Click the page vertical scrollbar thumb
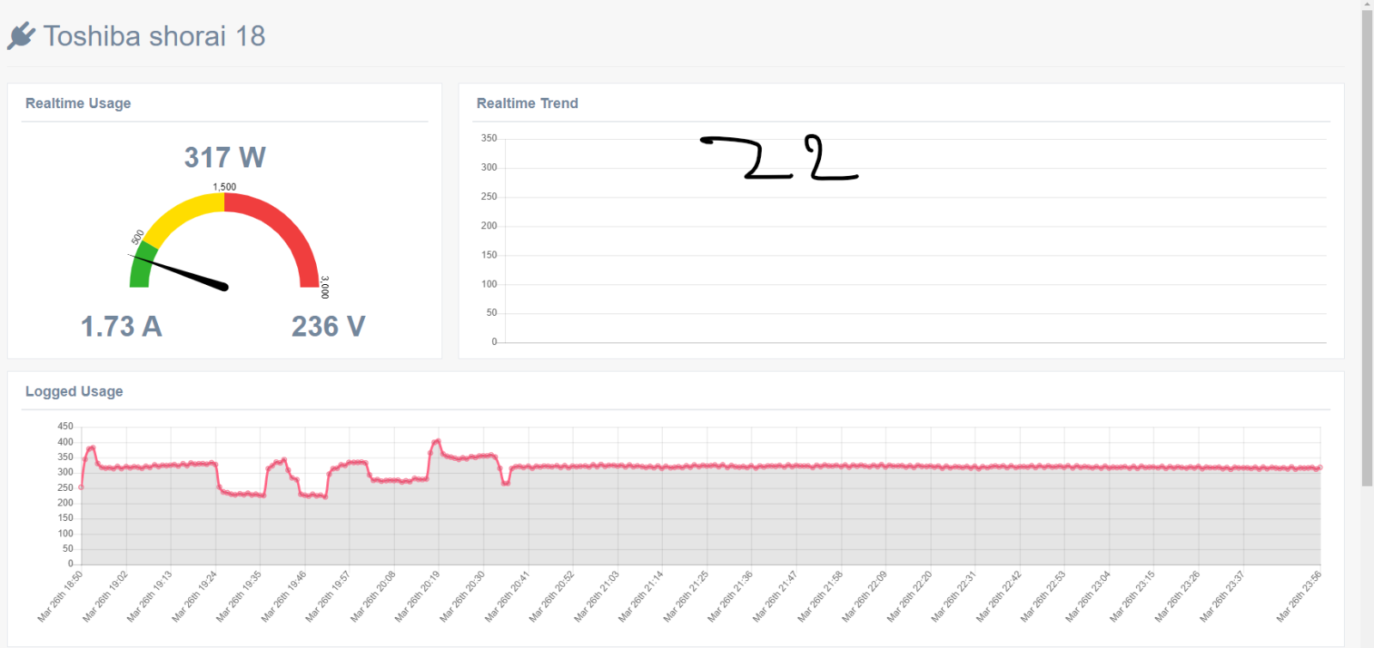 pyautogui.click(x=1367, y=248)
